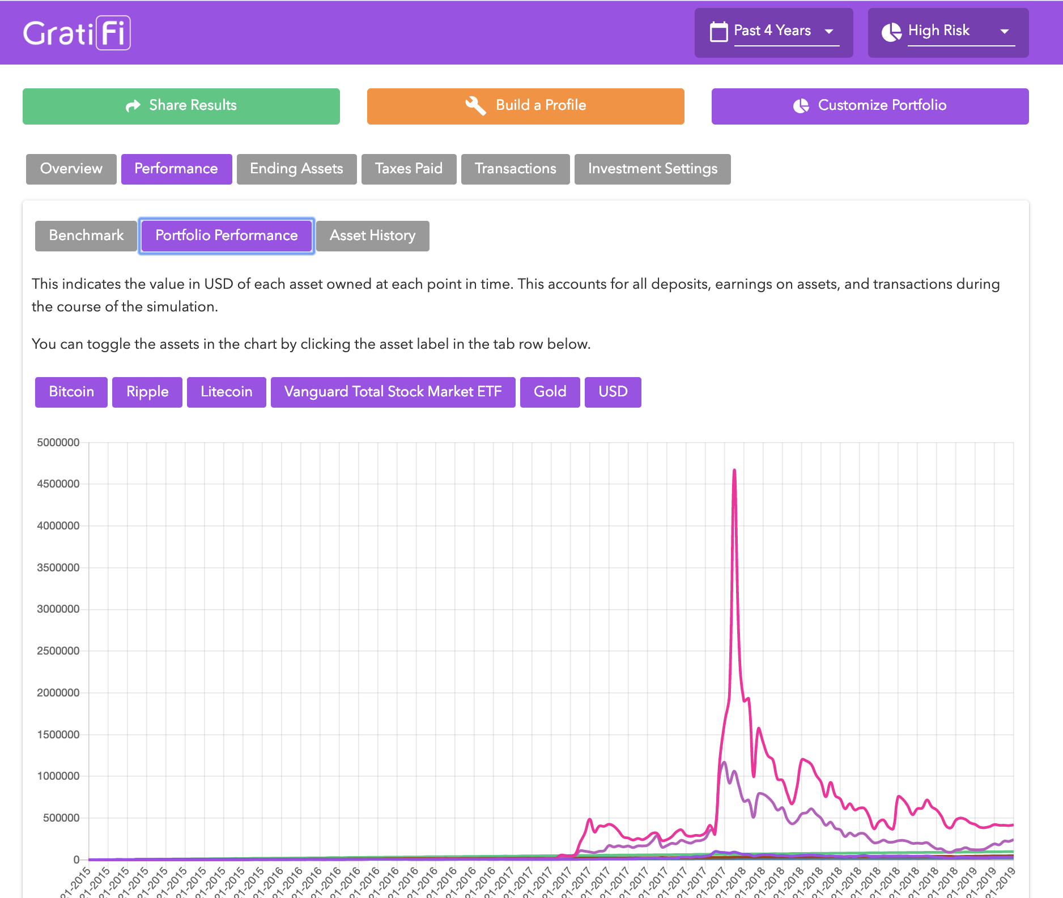This screenshot has height=898, width=1063.
Task: Click the share arrow icon
Action: point(133,106)
